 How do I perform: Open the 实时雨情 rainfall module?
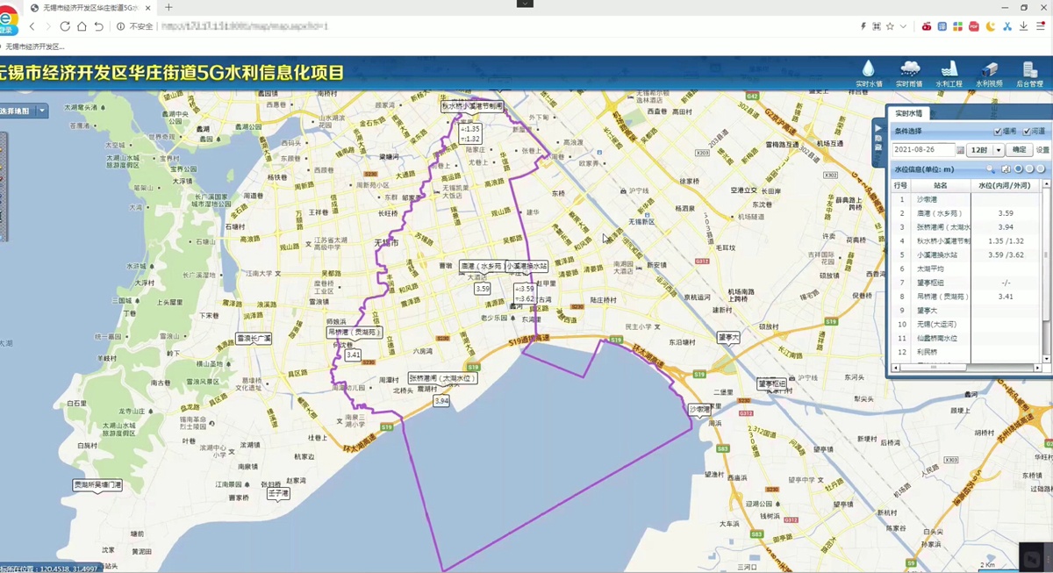tap(909, 73)
